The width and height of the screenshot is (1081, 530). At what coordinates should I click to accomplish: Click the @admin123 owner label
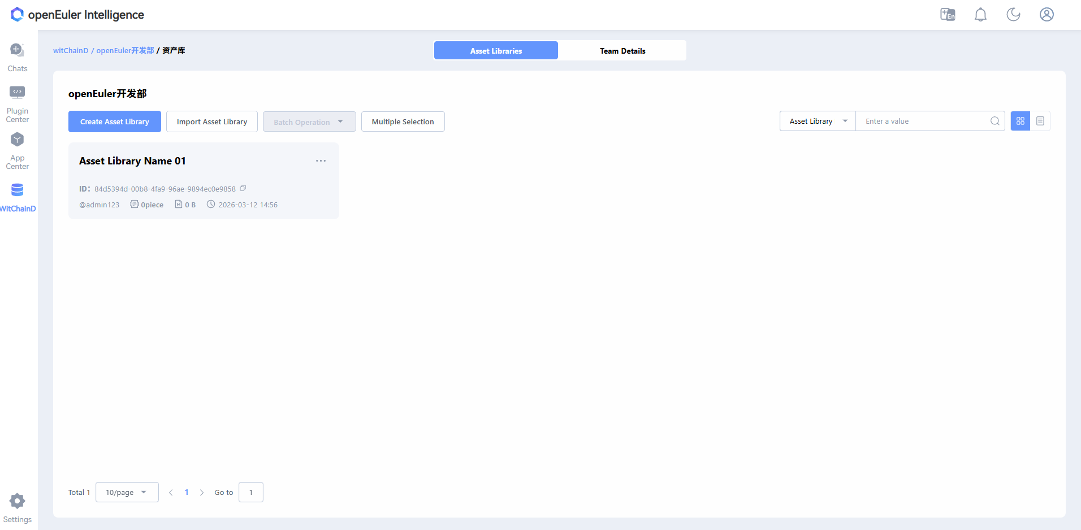click(99, 205)
